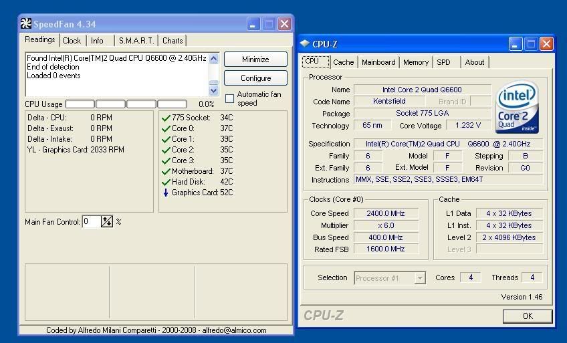Click the green checkmark beside Core 1

point(166,139)
